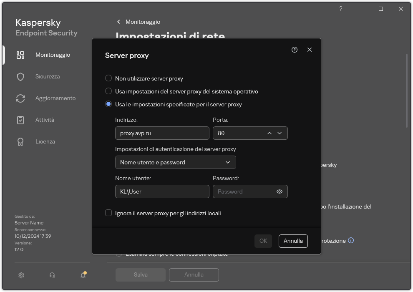413x292 pixels.
Task: Click the Licenza key icon
Action: [x=20, y=141]
